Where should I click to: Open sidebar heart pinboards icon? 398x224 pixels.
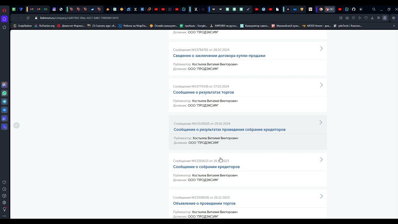point(4,182)
